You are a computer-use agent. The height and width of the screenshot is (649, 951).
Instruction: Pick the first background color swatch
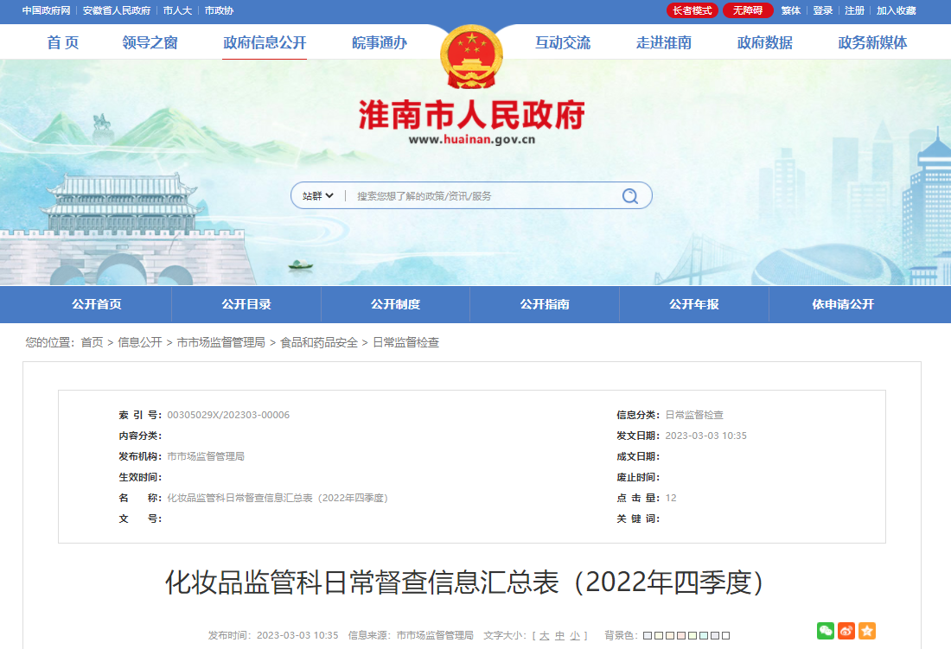click(x=648, y=636)
